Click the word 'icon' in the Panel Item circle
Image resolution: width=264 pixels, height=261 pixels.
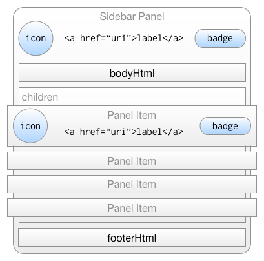tap(30, 126)
